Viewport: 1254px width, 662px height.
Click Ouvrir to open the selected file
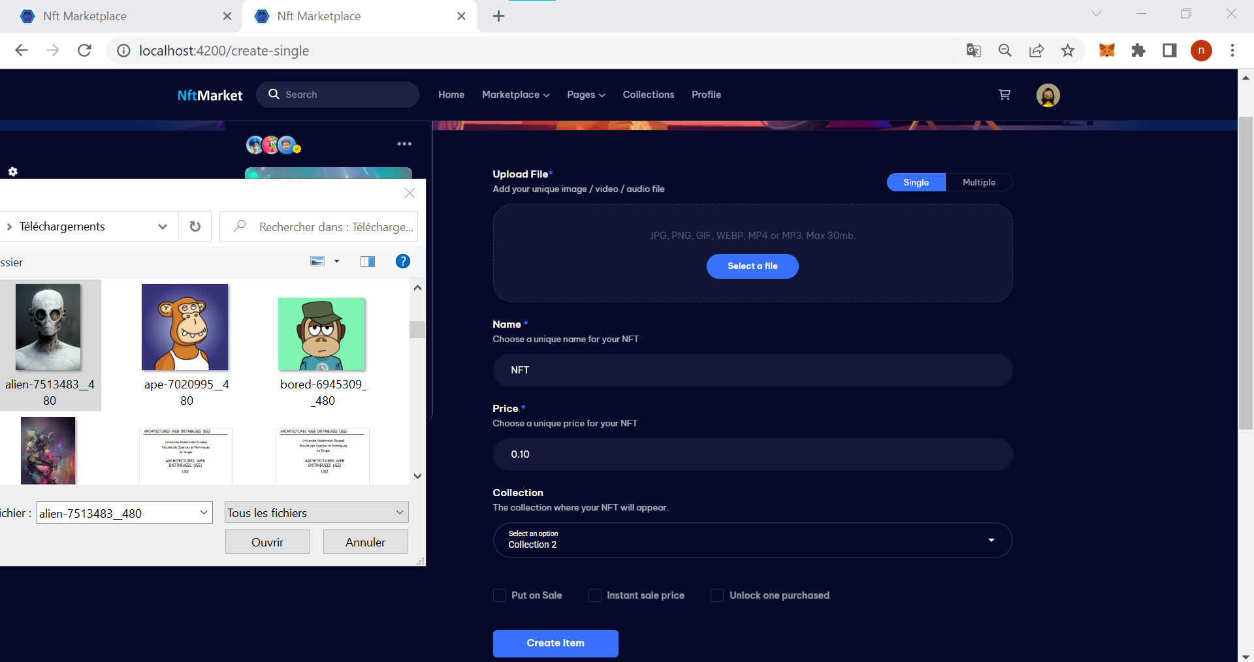267,542
